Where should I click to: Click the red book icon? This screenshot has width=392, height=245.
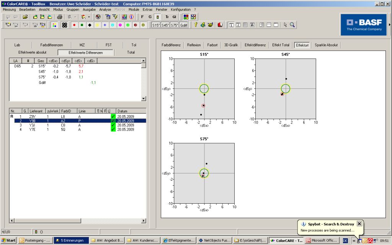220,25
